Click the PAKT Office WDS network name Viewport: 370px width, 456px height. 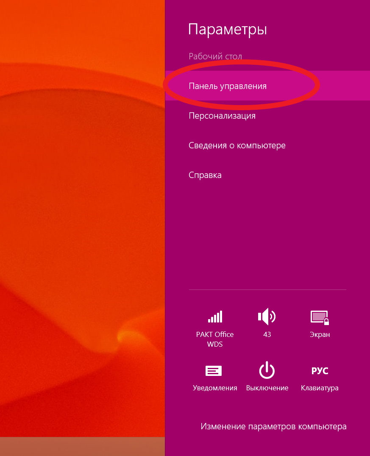[215, 339]
